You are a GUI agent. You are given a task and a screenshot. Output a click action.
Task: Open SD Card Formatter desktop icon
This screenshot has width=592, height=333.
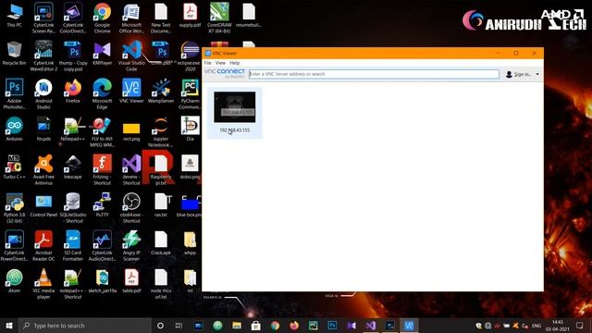(73, 245)
